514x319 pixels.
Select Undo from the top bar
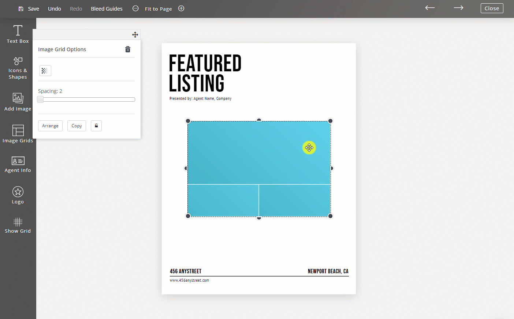point(54,8)
